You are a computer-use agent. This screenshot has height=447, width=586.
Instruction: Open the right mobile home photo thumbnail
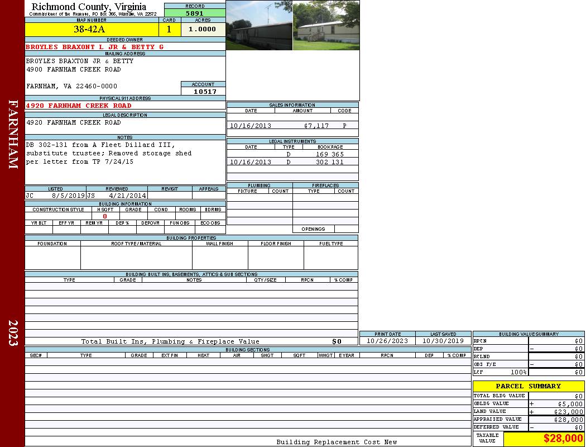[326, 26]
